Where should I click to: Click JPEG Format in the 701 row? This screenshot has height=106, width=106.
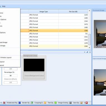tap(33, 34)
